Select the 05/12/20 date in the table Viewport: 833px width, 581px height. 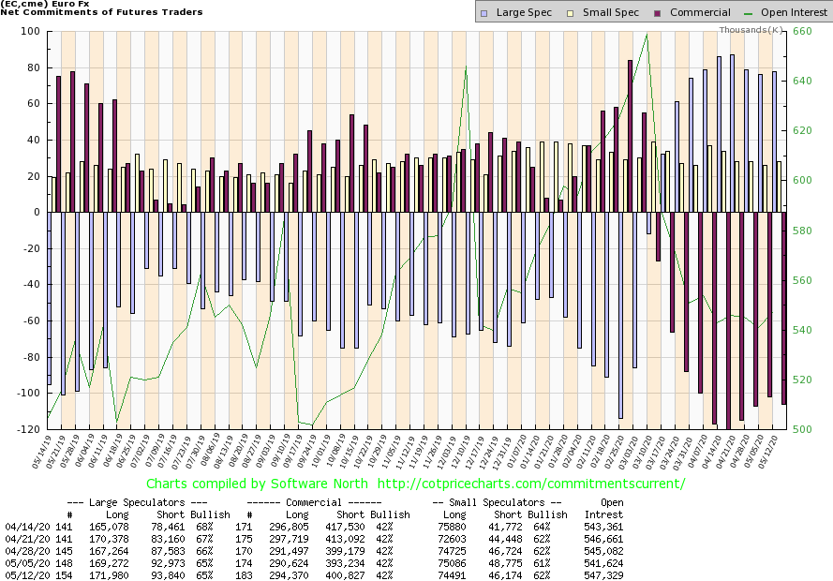click(x=23, y=573)
